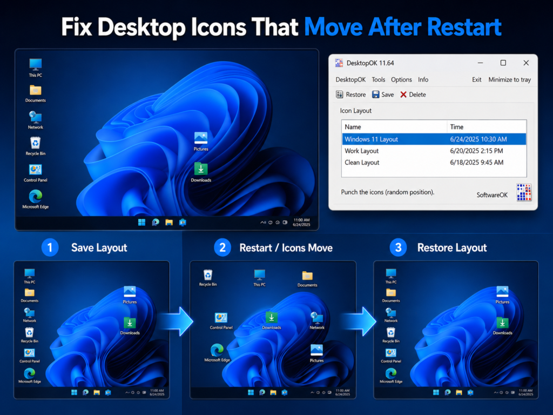Screen dimensions: 553x415
Task: Select Recycle Bin in Restart / Icons Move desktop
Action: click(208, 278)
